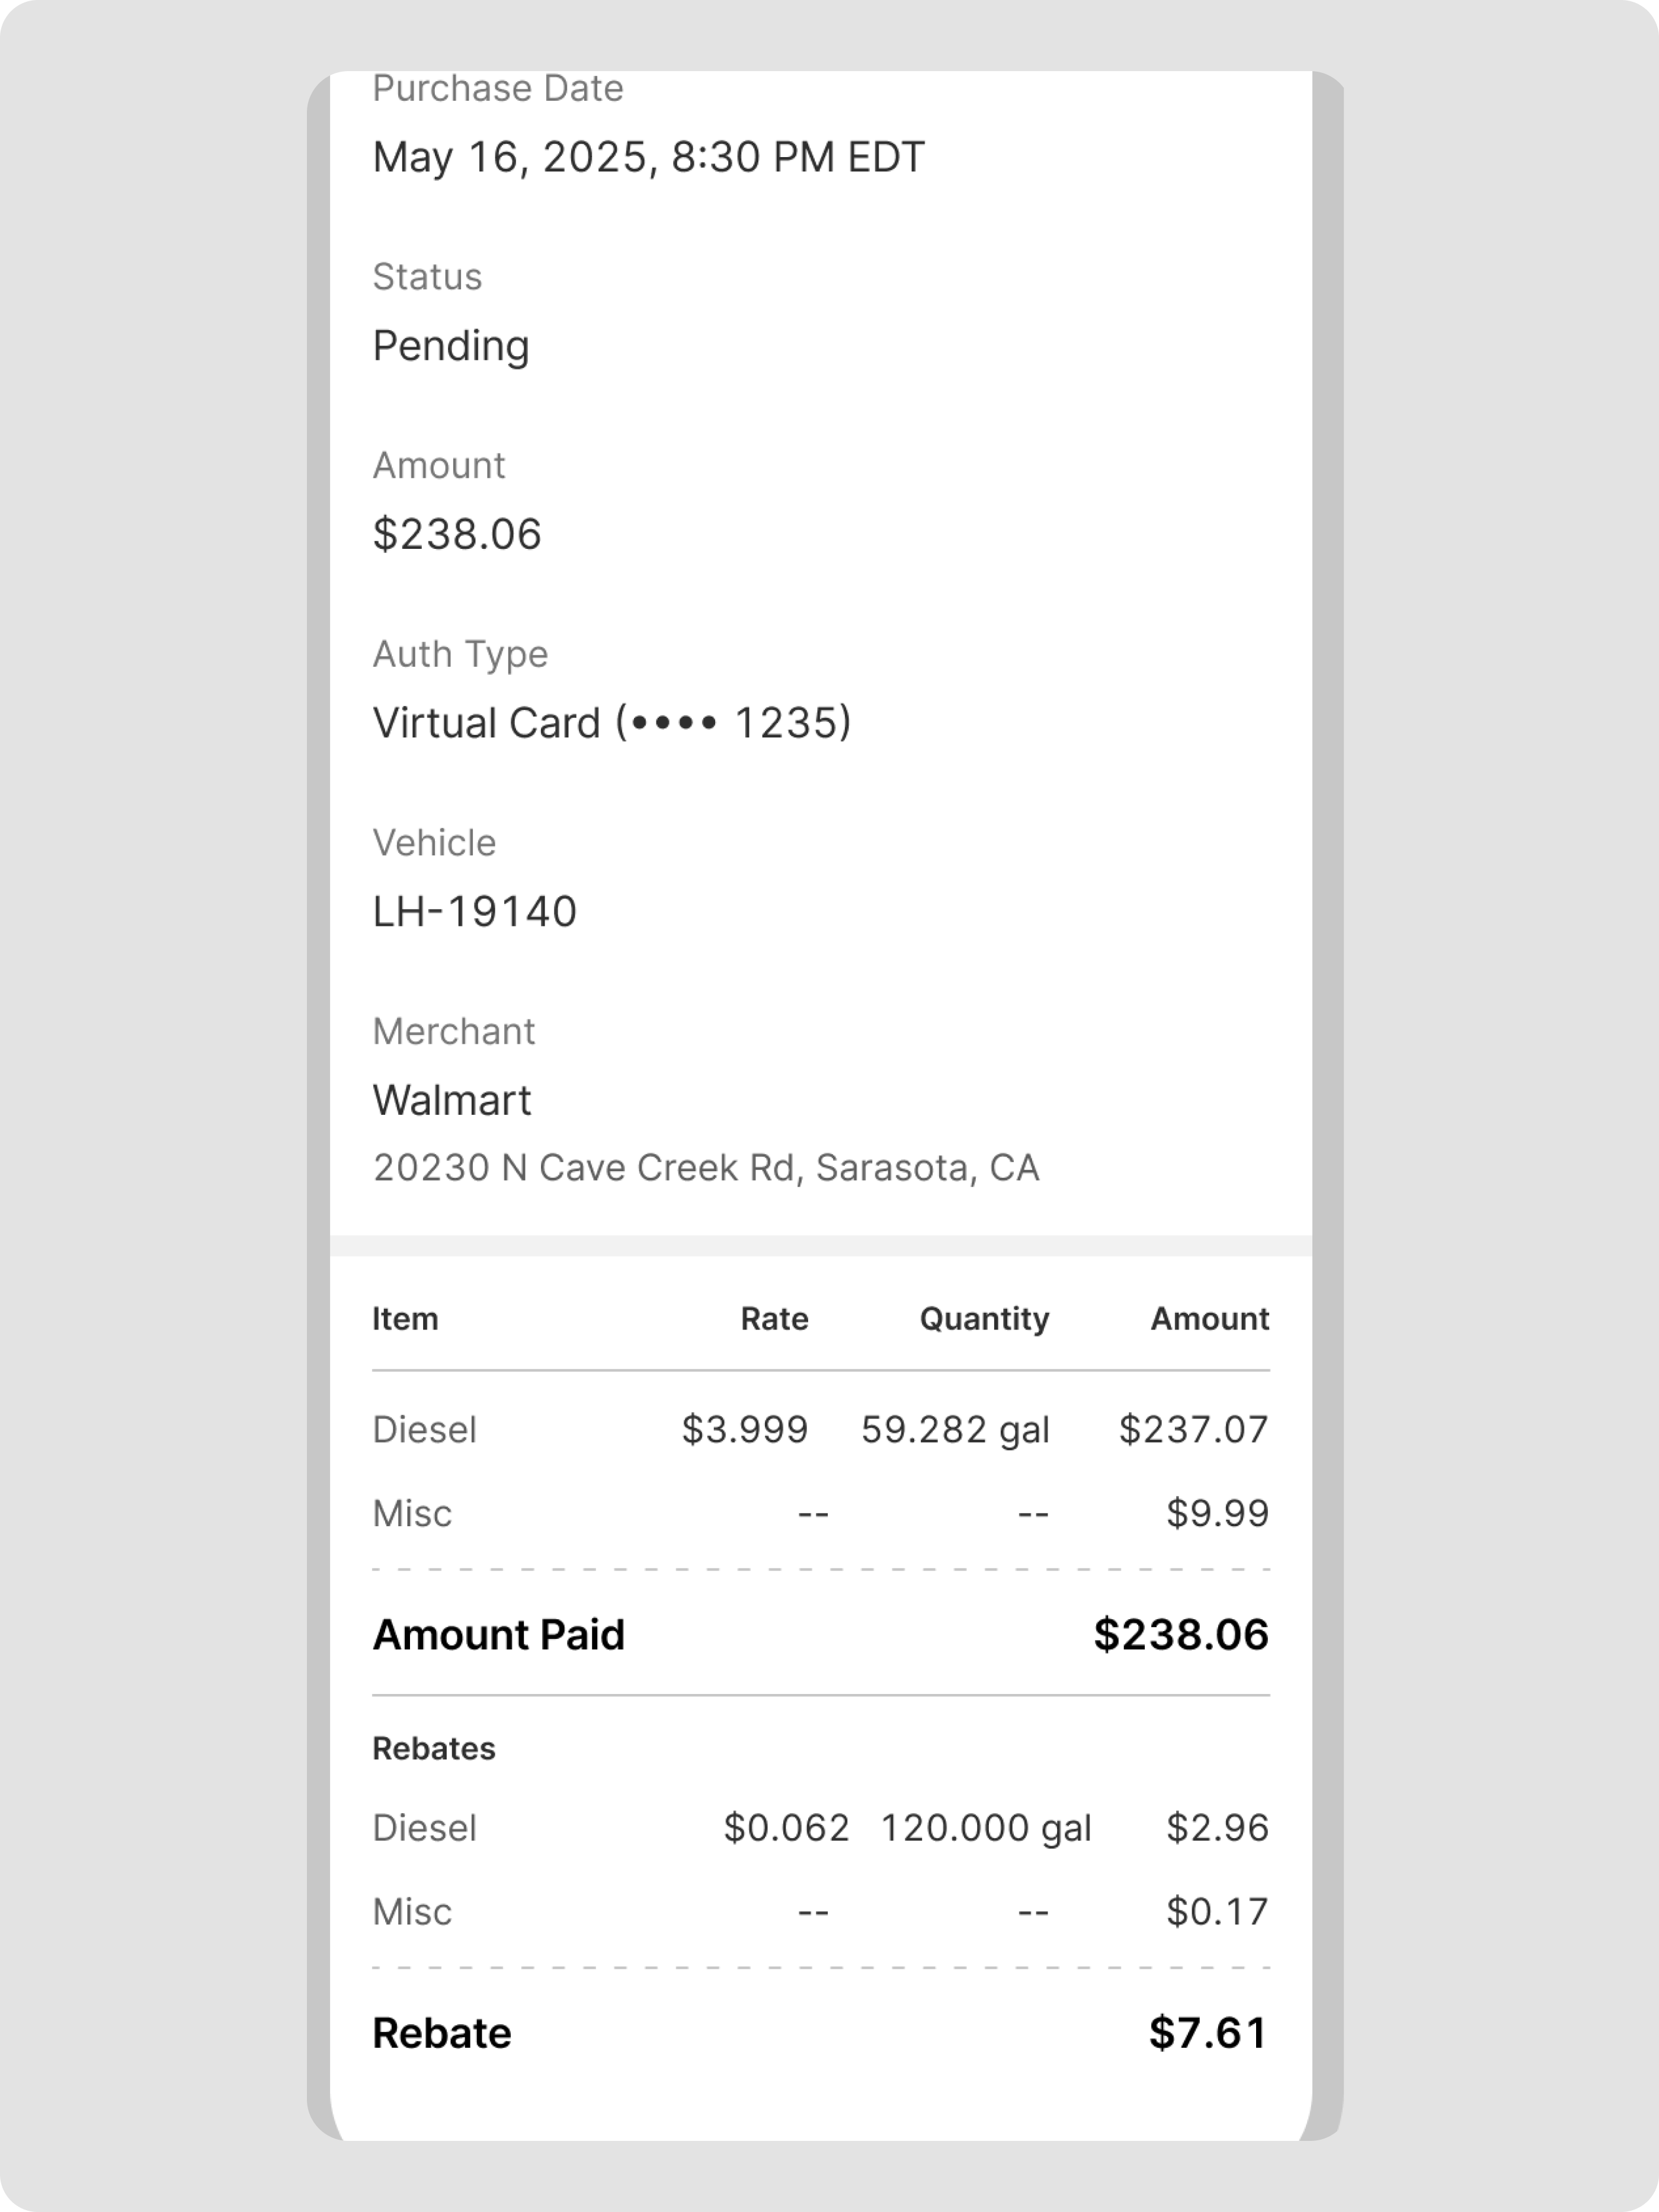This screenshot has width=1659, height=2212.
Task: Click the Item column header
Action: 405,1319
